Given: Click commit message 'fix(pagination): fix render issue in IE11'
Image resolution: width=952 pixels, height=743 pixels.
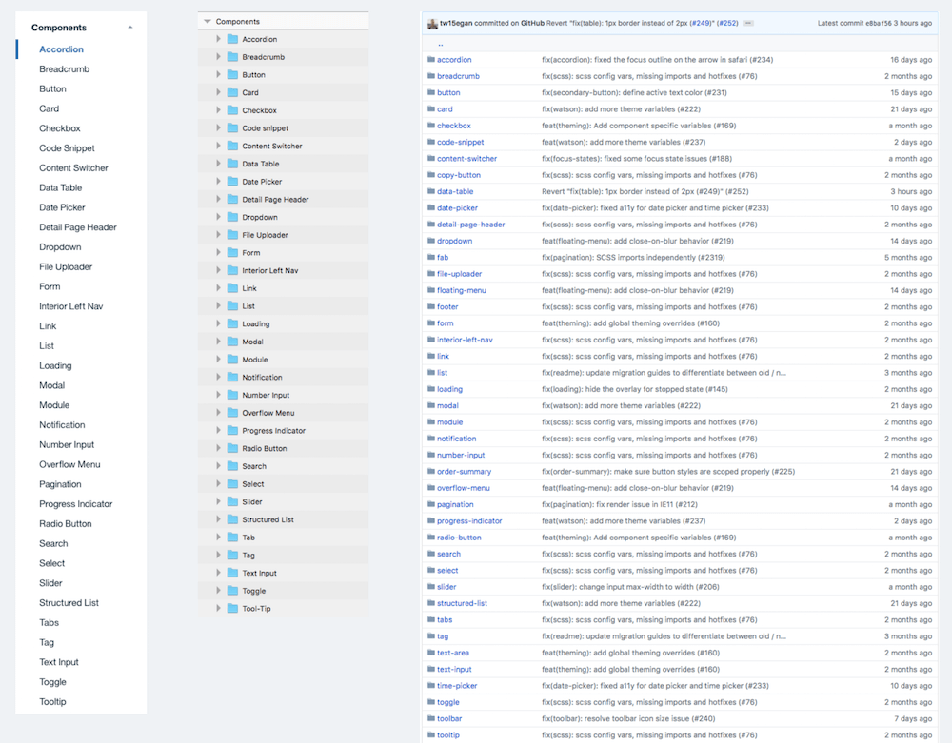Looking at the screenshot, I should click(x=620, y=504).
